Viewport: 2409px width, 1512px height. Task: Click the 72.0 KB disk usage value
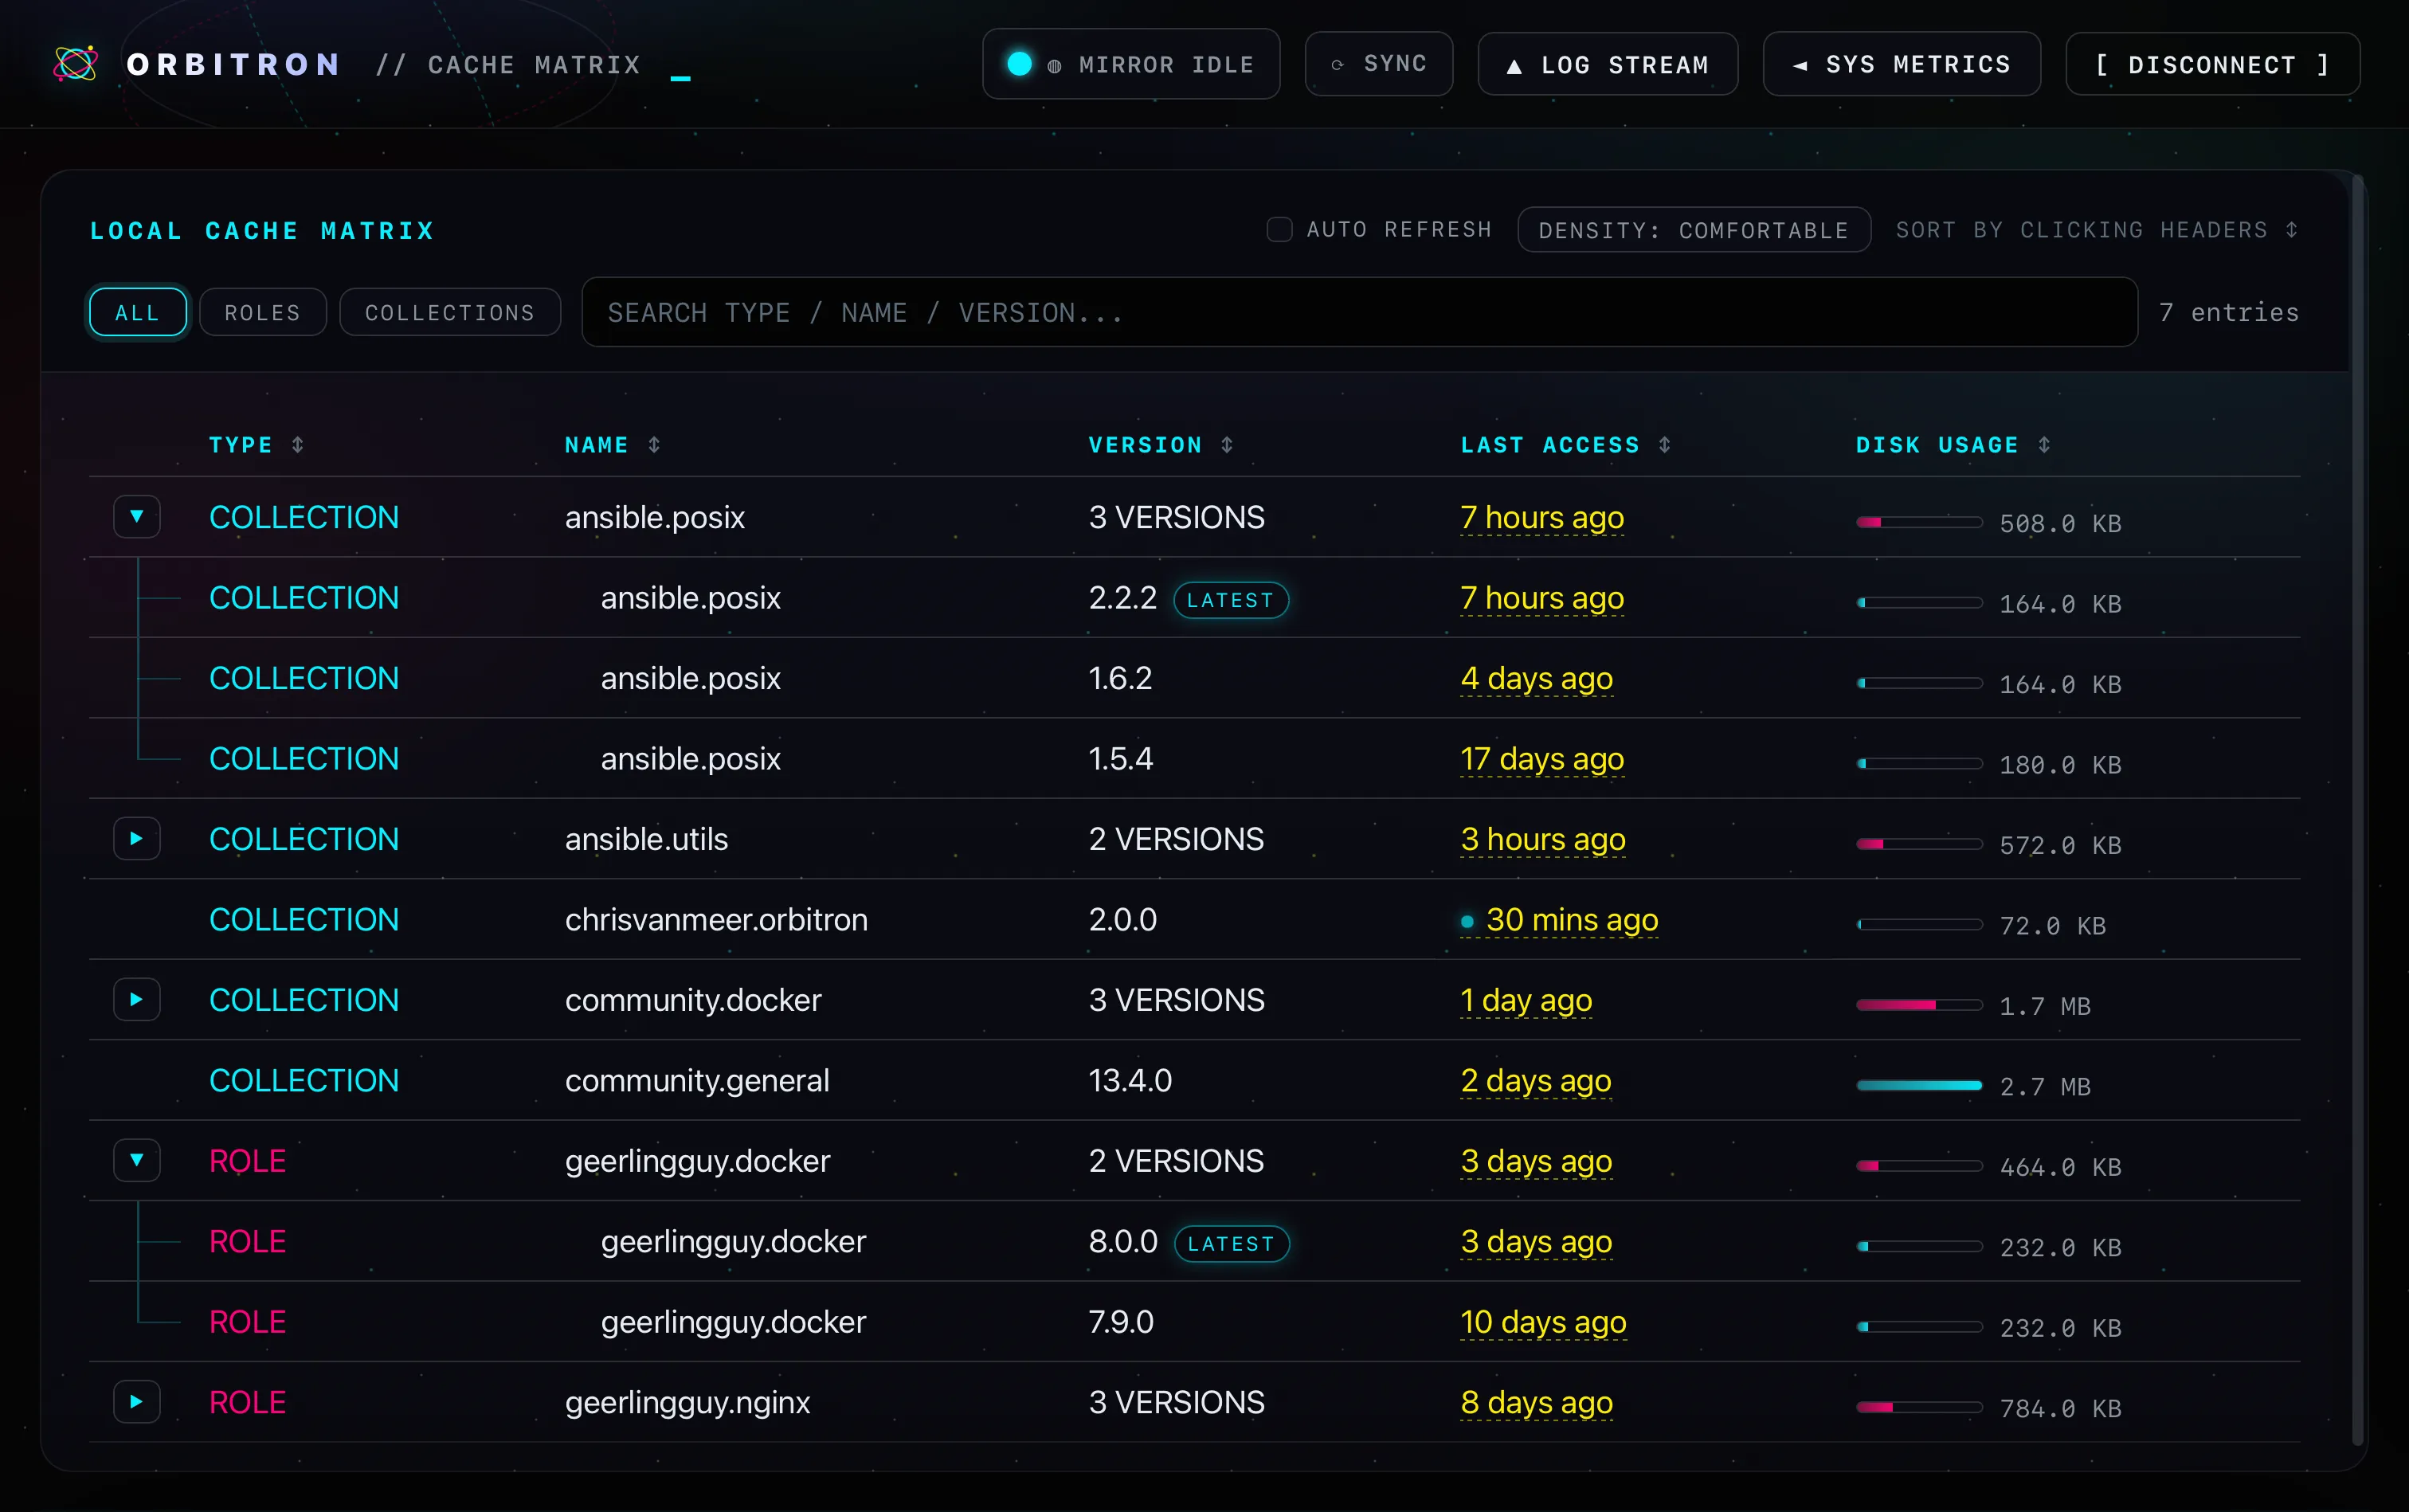click(x=2053, y=926)
